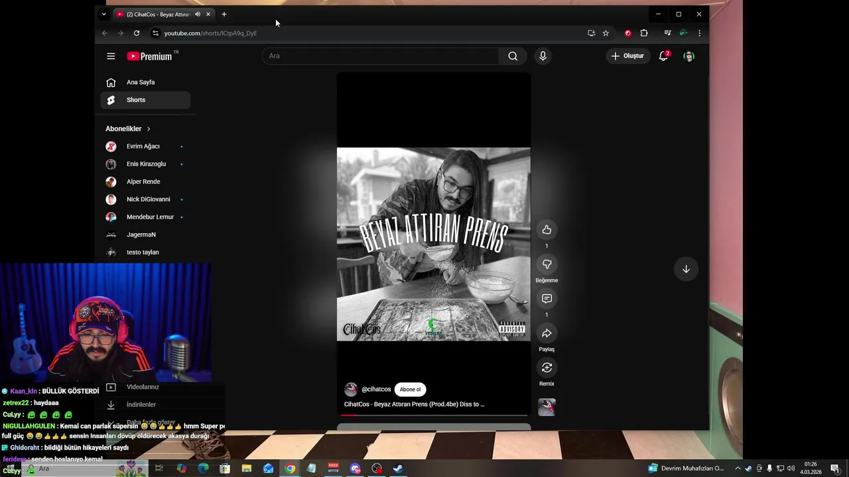Open the Enis Kirazoglu channel
Screen dimensions: 849x477
click(x=145, y=164)
